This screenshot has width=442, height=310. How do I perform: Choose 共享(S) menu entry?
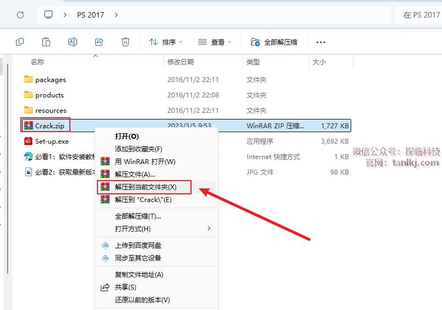(156, 287)
